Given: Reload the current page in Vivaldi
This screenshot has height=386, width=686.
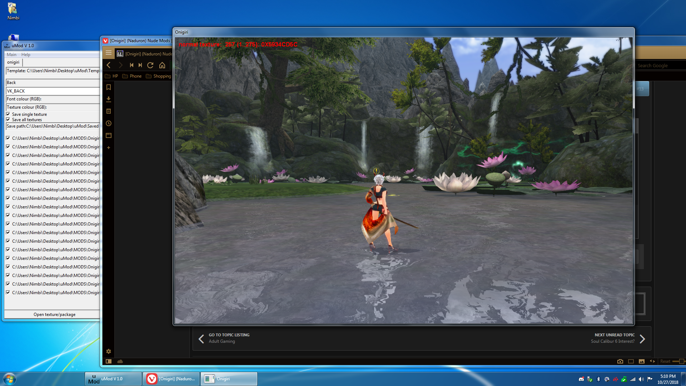Looking at the screenshot, I should [150, 65].
